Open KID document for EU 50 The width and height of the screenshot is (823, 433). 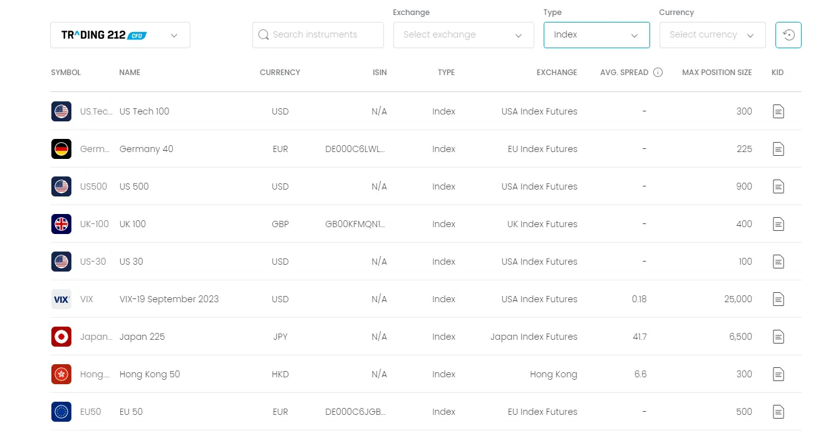tap(778, 412)
